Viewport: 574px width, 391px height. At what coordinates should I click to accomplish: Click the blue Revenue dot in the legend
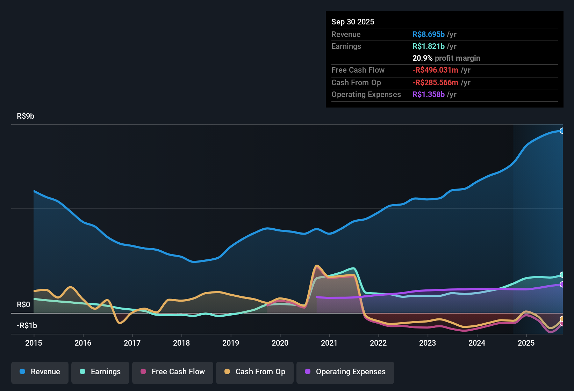pyautogui.click(x=22, y=372)
